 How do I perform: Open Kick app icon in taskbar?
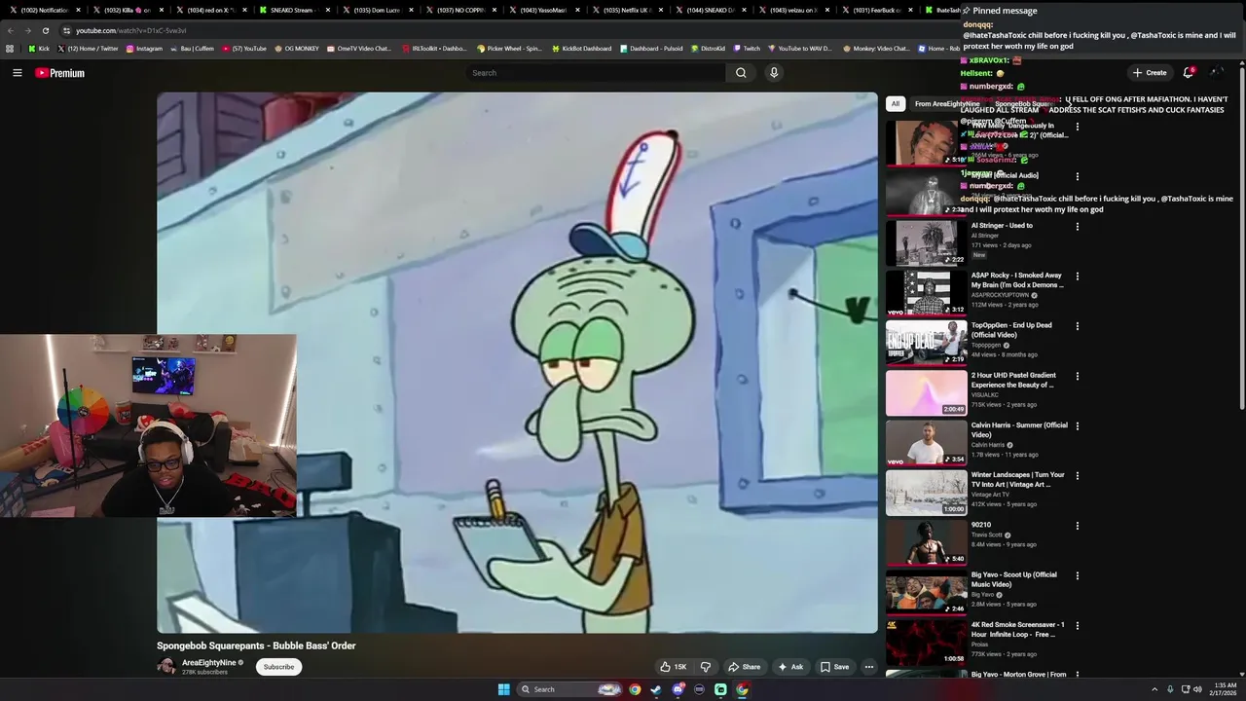tap(720, 689)
